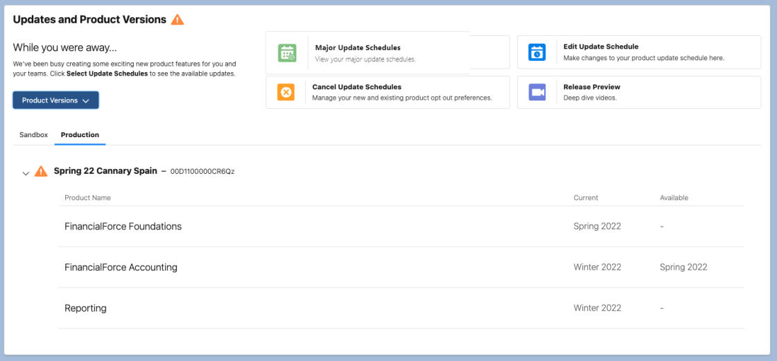Click the purple Release Preview video icon
777x361 pixels.
click(x=537, y=92)
